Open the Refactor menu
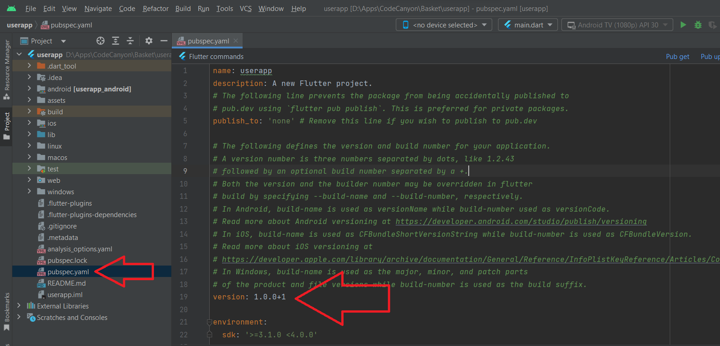The height and width of the screenshot is (346, 720). click(155, 8)
